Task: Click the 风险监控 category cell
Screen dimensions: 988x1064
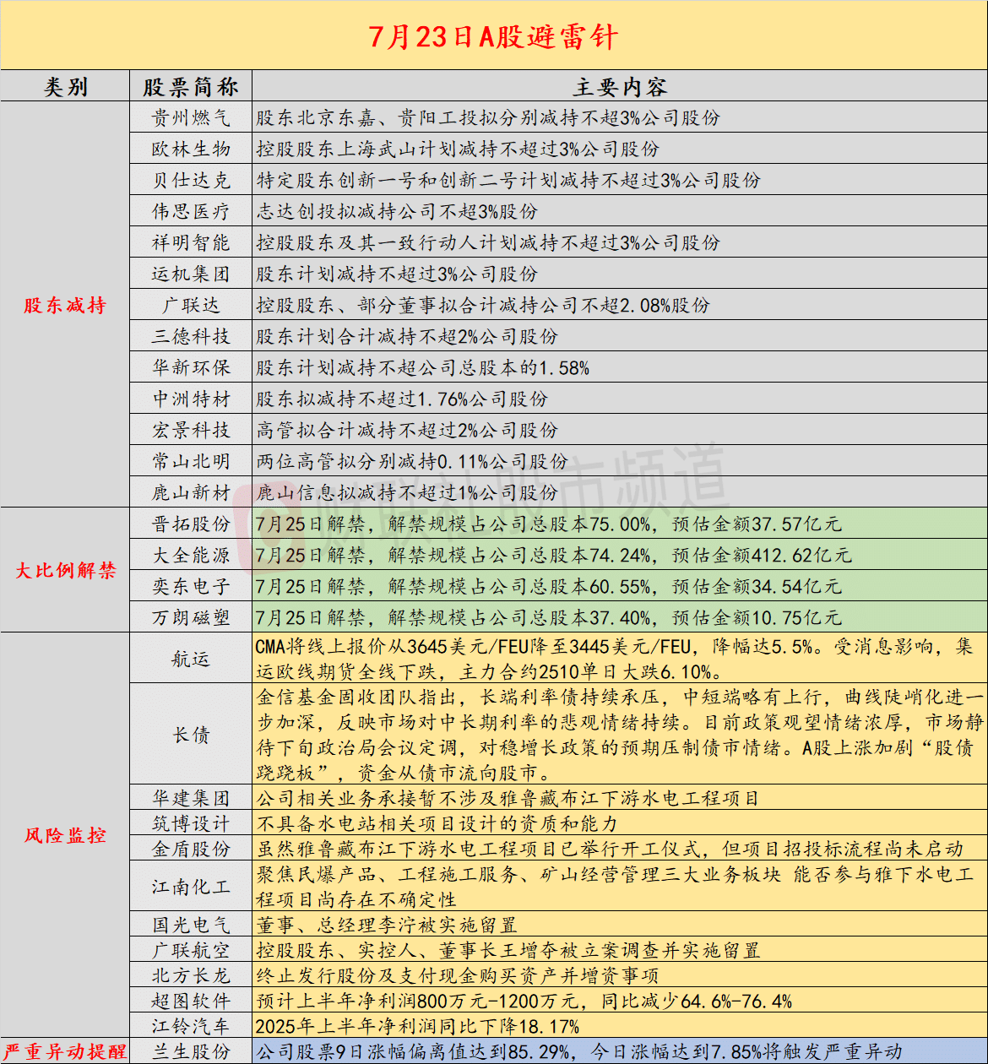Action: click(x=65, y=835)
